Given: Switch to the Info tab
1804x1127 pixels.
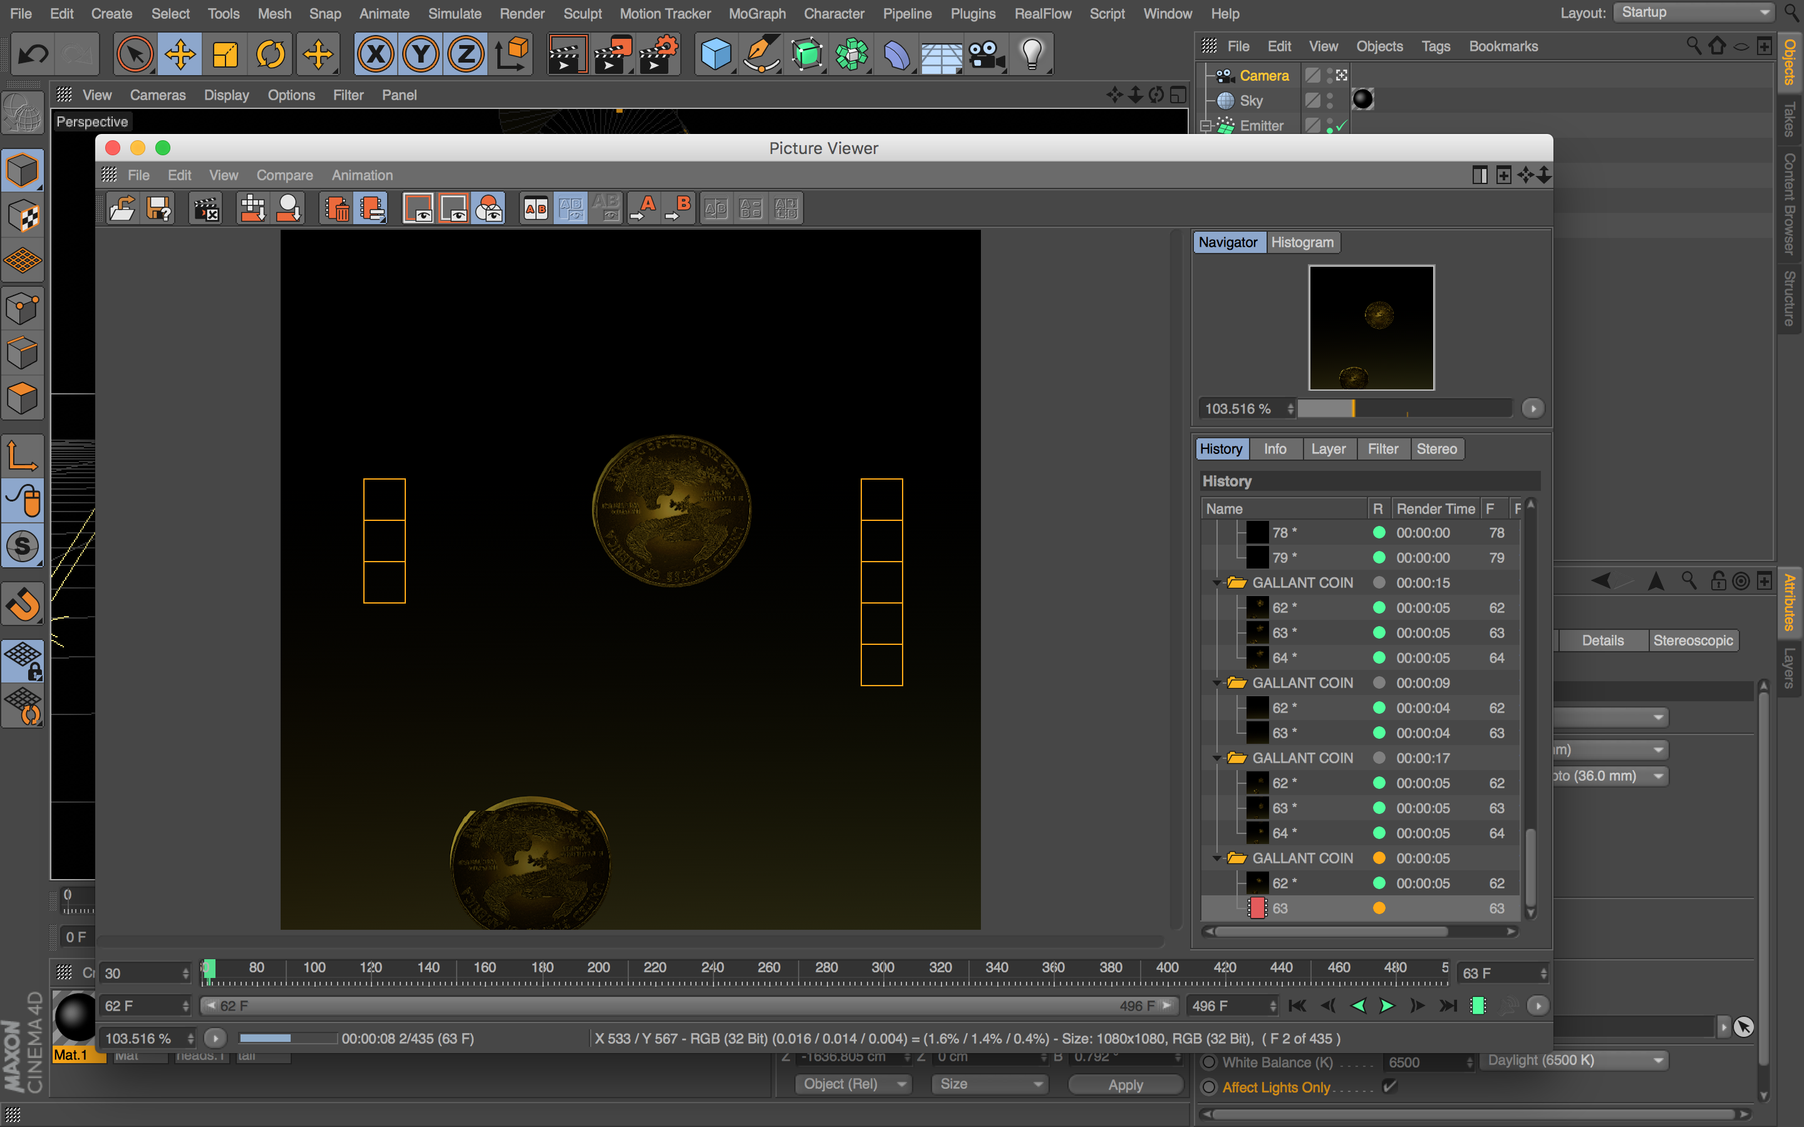Looking at the screenshot, I should click(x=1275, y=449).
